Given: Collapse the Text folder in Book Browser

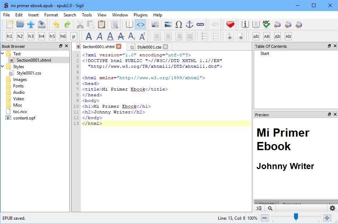Looking at the screenshot, I should (3, 54).
